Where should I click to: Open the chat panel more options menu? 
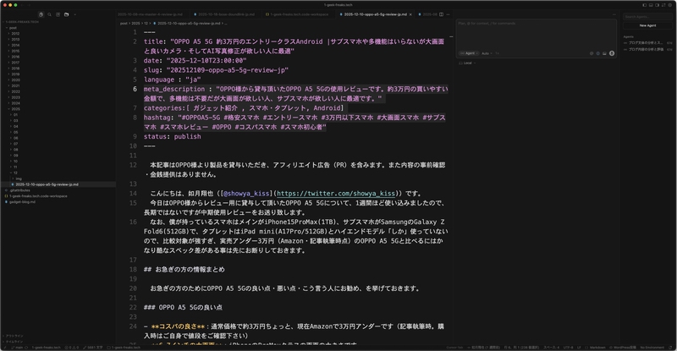614,14
